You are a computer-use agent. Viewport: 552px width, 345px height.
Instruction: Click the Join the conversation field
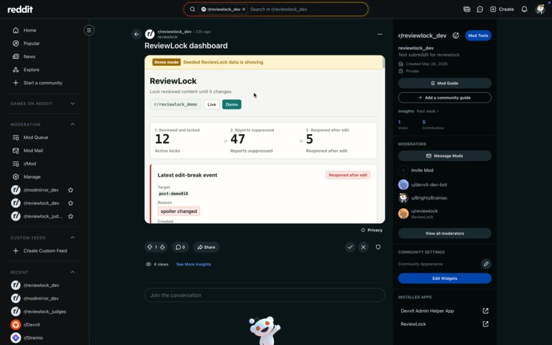tap(265, 295)
